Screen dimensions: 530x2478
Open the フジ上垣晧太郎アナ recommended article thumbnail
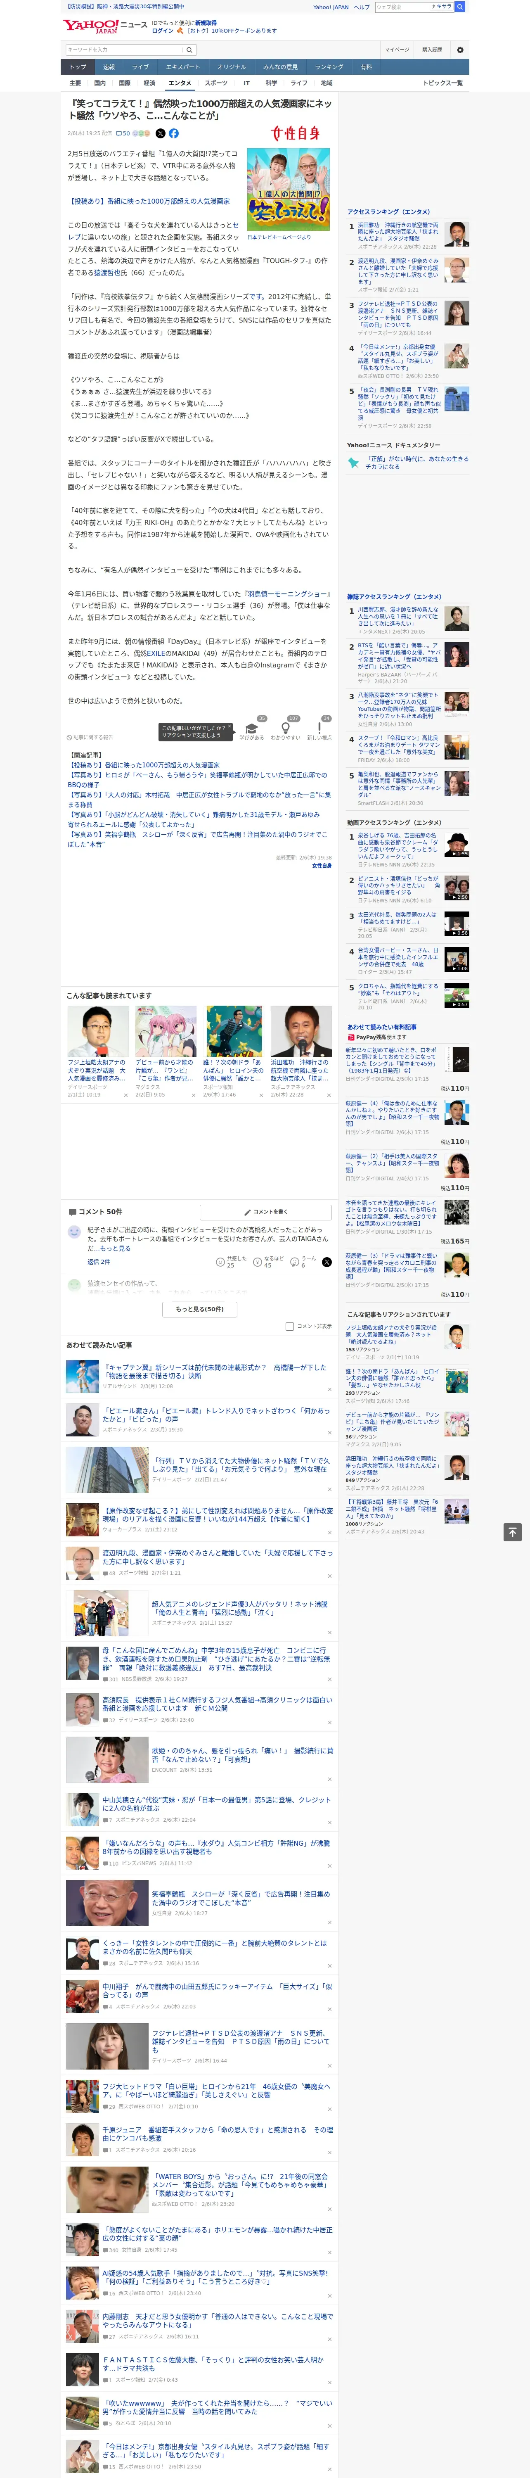coord(98,1031)
